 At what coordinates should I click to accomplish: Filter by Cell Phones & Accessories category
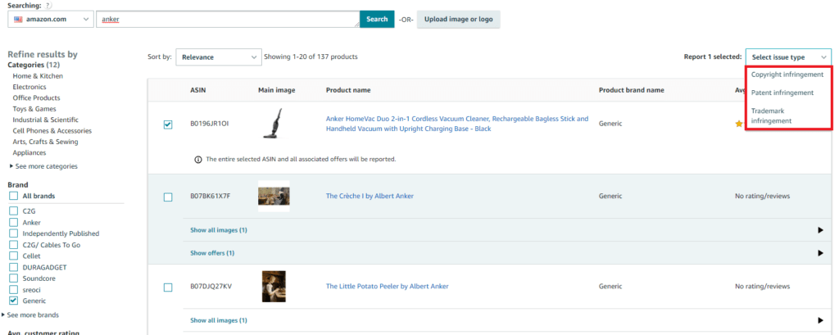click(52, 130)
